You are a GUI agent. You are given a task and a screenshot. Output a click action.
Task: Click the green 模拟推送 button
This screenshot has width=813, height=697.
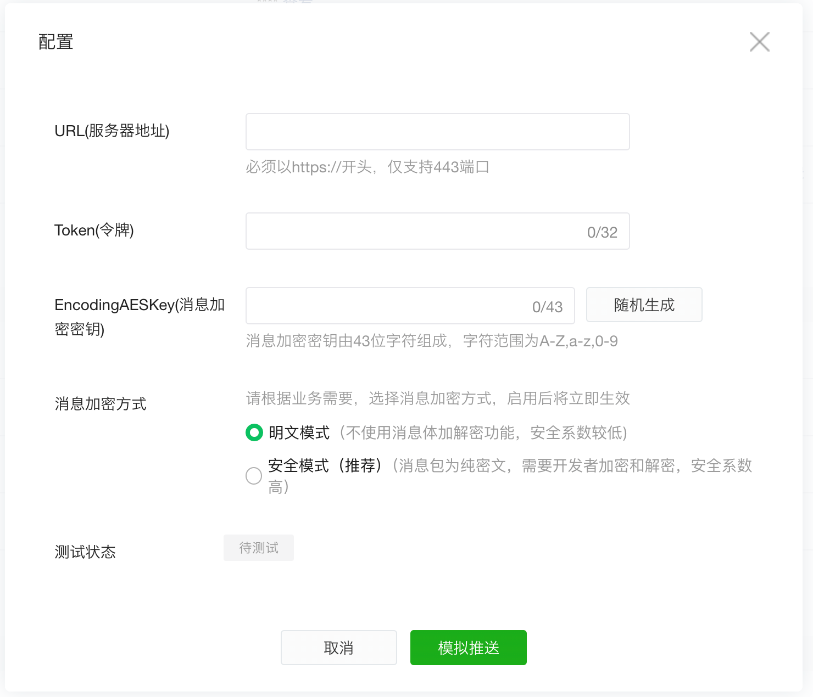pos(468,648)
